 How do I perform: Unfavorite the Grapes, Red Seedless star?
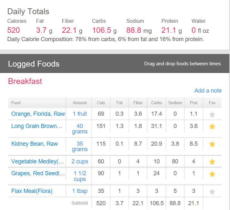212,174
